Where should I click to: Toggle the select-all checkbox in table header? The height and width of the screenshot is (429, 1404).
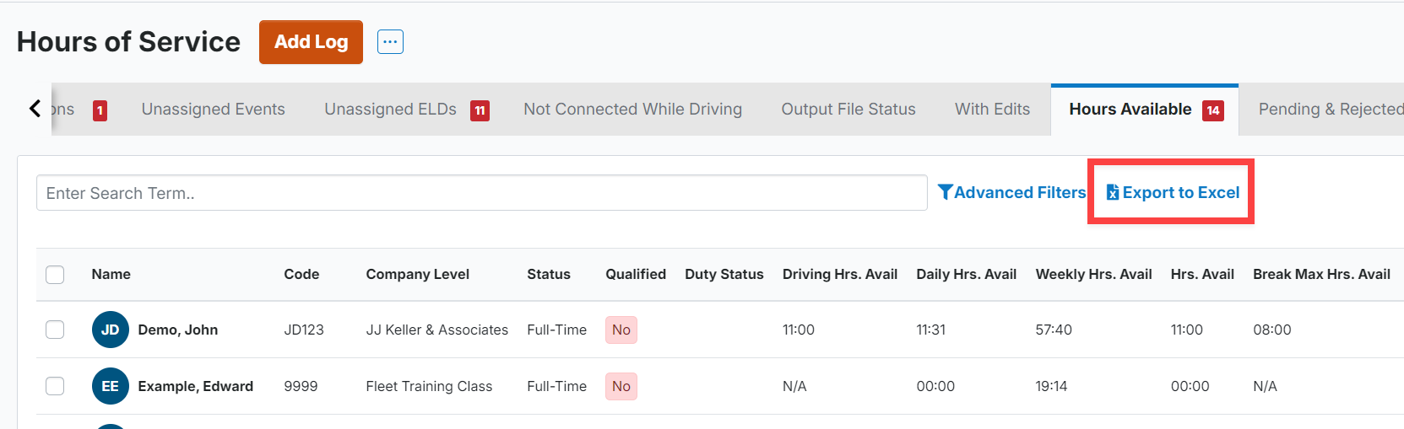(55, 274)
